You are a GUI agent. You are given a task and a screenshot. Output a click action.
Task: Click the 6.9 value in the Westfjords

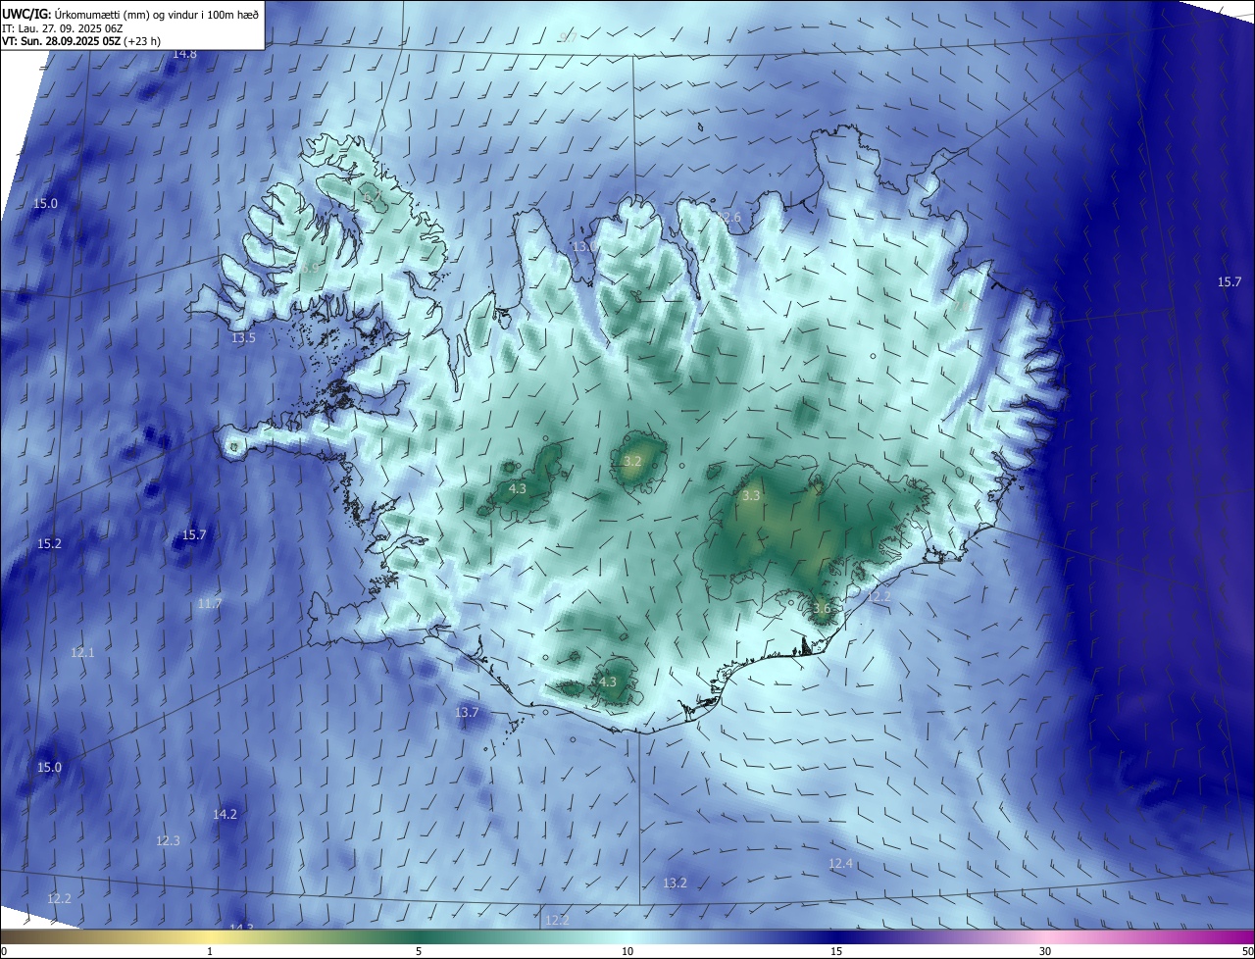310,267
